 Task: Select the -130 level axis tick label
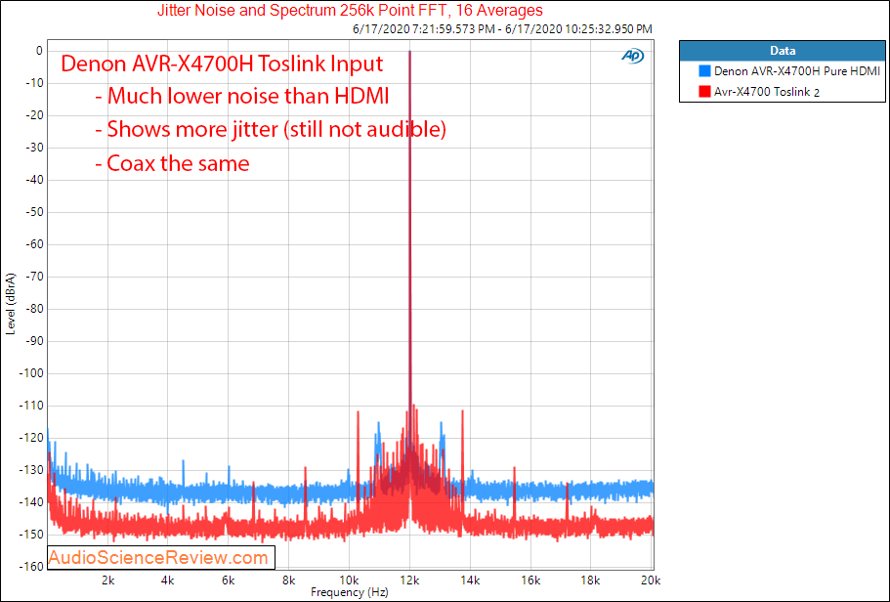(29, 470)
